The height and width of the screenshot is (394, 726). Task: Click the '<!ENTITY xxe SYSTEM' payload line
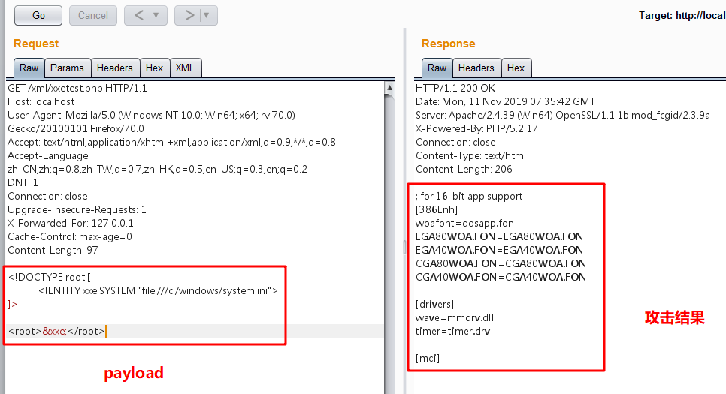(x=158, y=290)
